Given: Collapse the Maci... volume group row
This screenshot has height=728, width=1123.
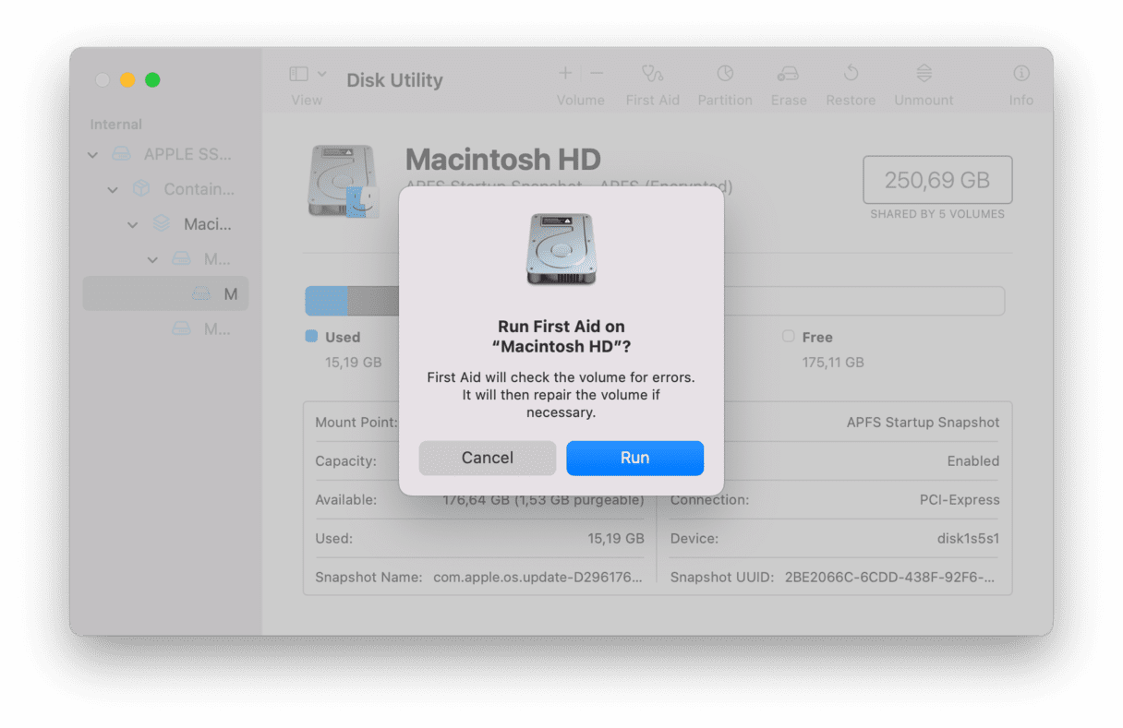Looking at the screenshot, I should tap(133, 225).
